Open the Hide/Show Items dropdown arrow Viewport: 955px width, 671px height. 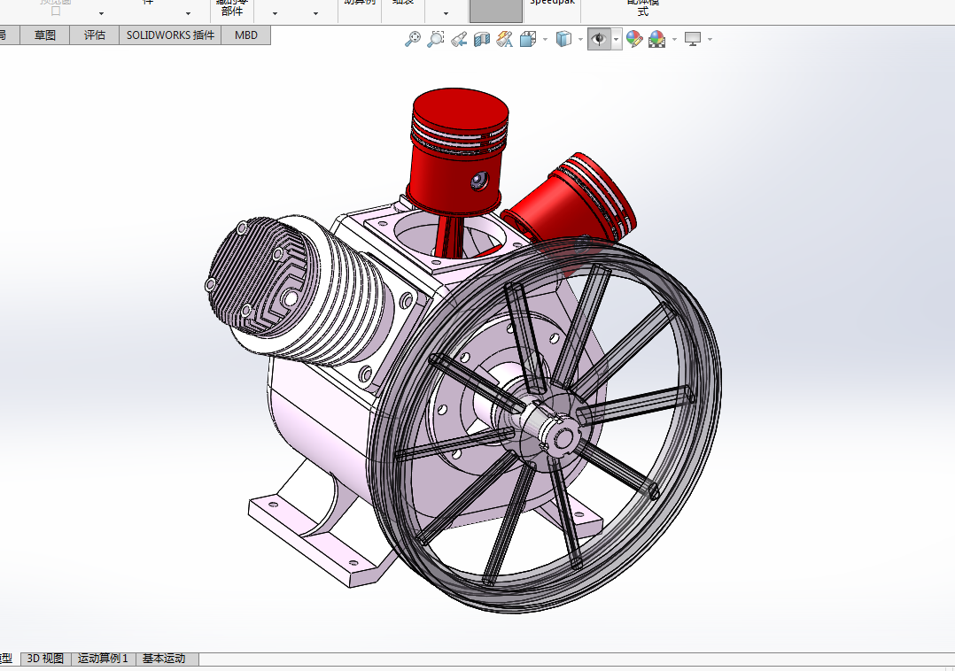click(x=617, y=40)
